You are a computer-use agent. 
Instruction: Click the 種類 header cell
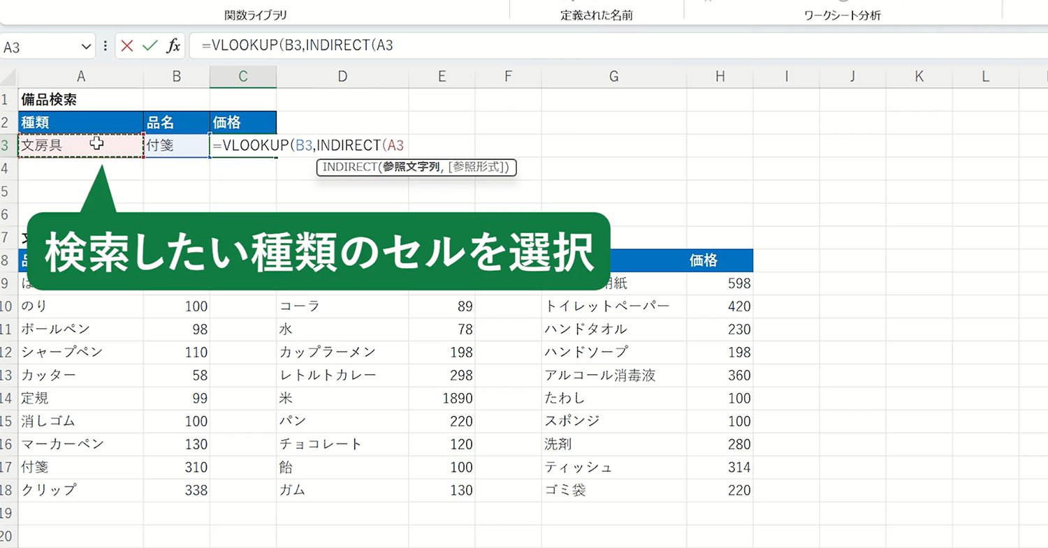[81, 122]
